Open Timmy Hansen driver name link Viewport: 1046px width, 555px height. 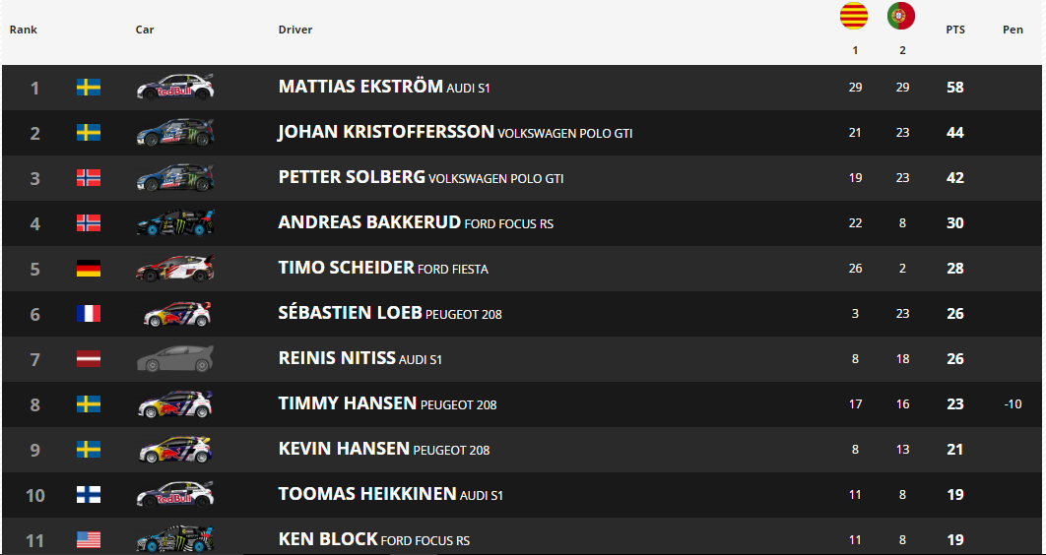click(347, 403)
